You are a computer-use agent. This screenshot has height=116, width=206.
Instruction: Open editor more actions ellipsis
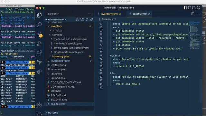click(x=198, y=14)
